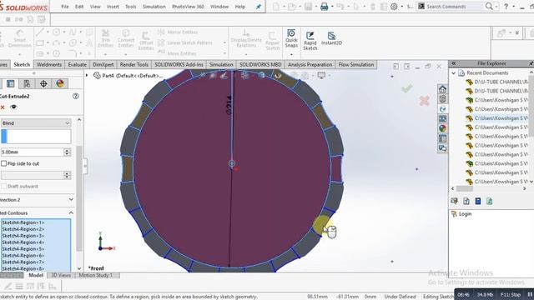The height and width of the screenshot is (300, 534).
Task: Select Sketch4-Region<1> in contours list
Action: click(23, 222)
